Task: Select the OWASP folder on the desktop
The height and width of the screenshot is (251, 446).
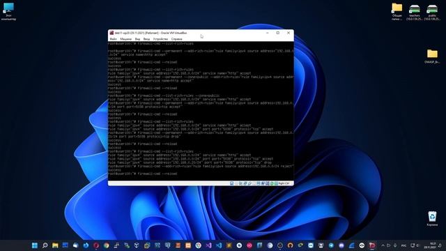Action: (432, 56)
